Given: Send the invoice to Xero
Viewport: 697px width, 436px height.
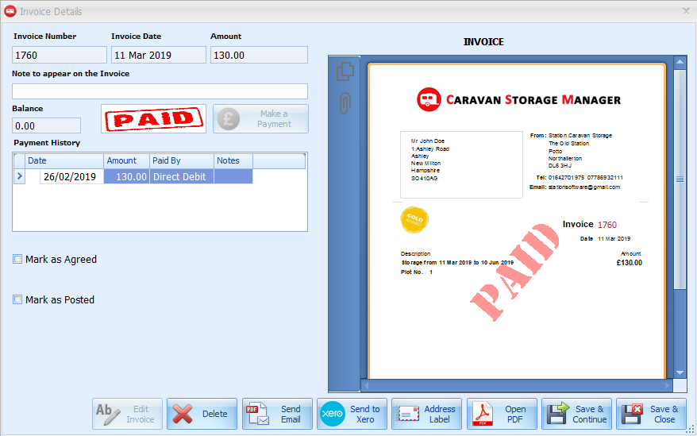Looking at the screenshot, I should pos(352,414).
